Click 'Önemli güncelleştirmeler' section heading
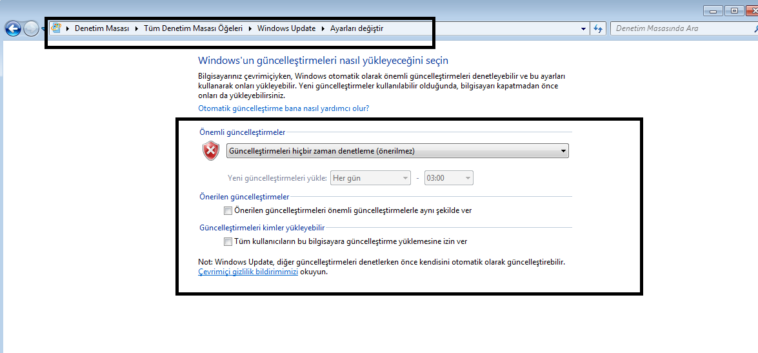 pos(242,132)
